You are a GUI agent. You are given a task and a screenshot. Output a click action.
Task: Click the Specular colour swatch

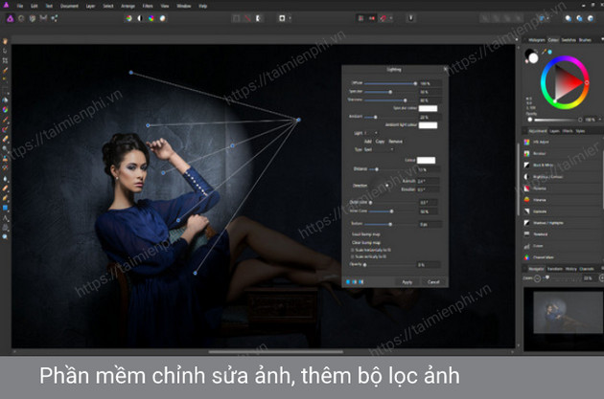[x=428, y=108]
